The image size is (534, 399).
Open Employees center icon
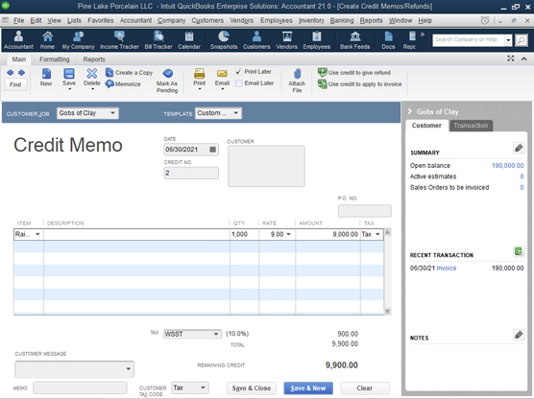point(317,39)
